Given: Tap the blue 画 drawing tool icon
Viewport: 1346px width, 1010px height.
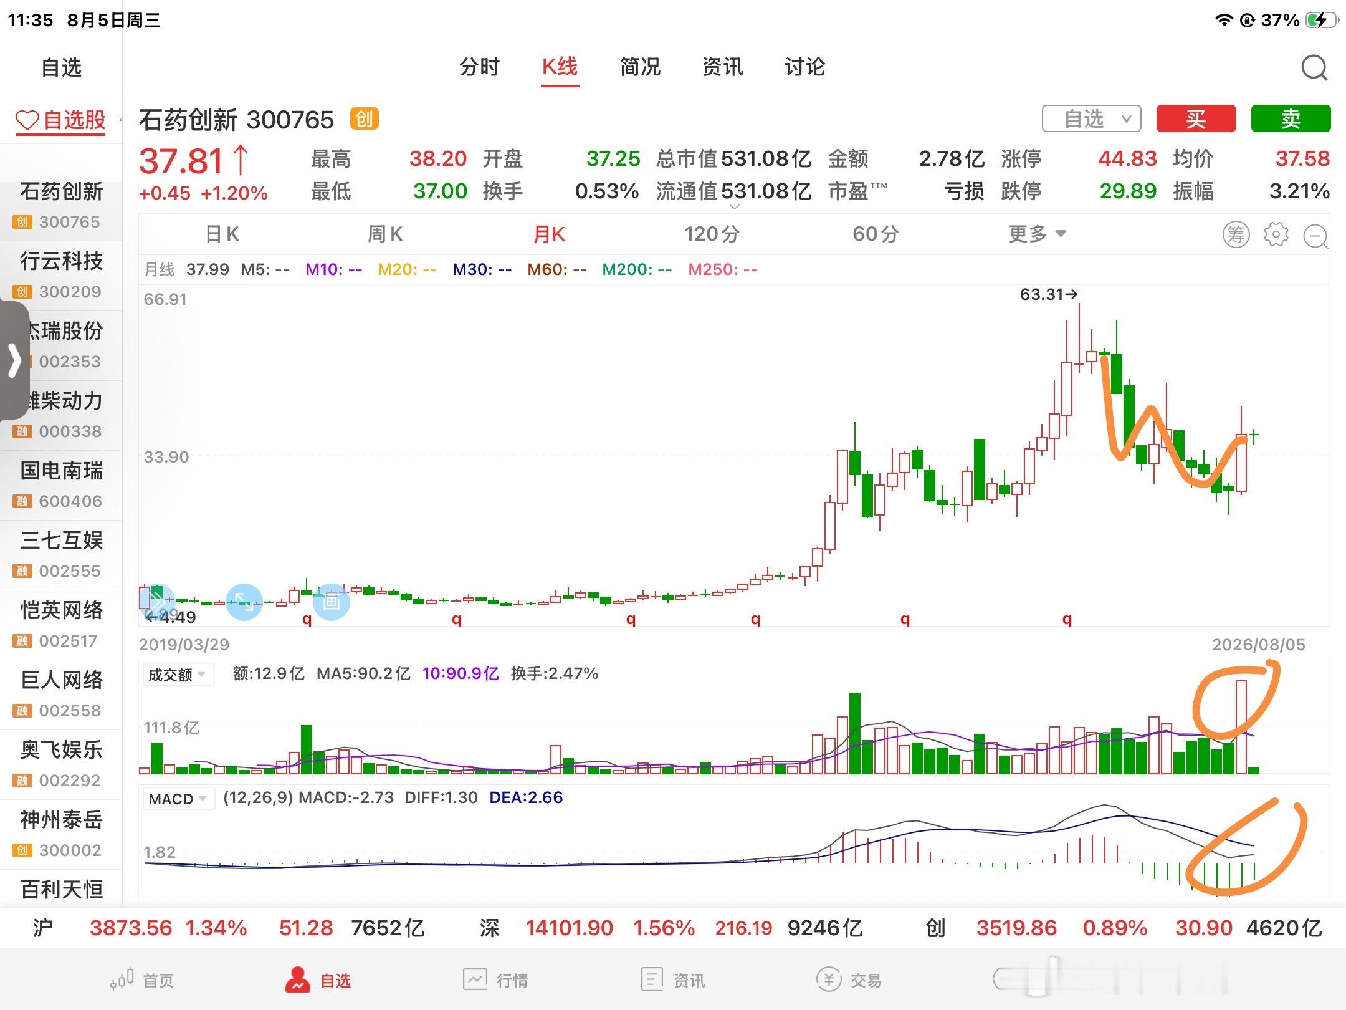Looking at the screenshot, I should (331, 602).
